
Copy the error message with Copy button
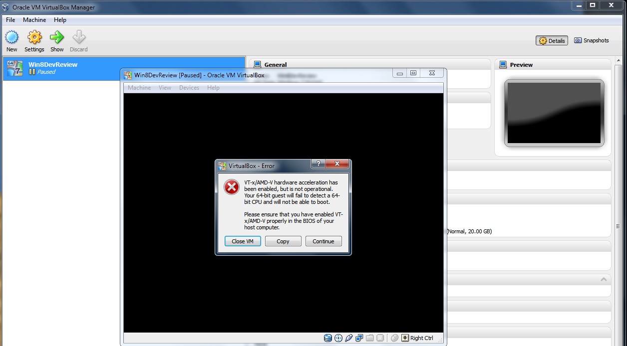pos(283,241)
